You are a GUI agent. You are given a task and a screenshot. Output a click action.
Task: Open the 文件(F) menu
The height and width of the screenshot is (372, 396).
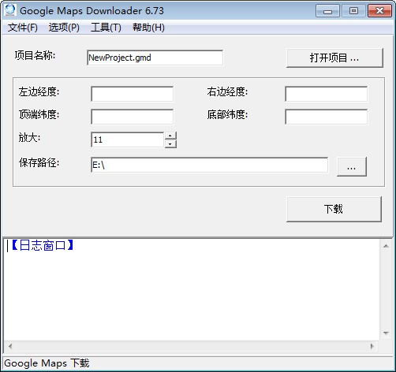pos(22,28)
